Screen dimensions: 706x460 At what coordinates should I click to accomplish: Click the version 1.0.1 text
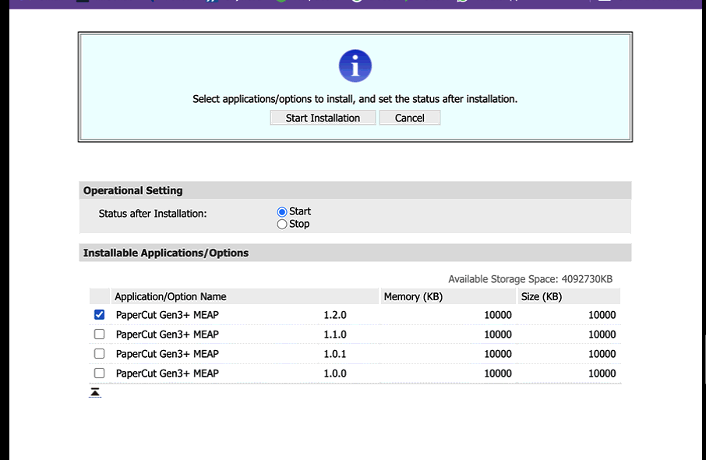point(335,354)
